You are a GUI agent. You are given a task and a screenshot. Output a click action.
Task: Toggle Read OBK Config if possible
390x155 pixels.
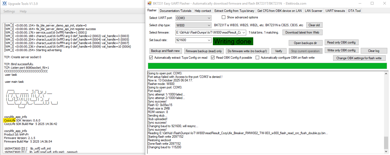[x=213, y=58]
